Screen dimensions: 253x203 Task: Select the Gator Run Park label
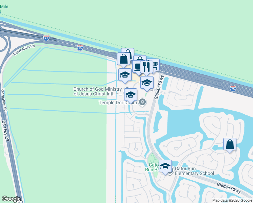pos(152,167)
